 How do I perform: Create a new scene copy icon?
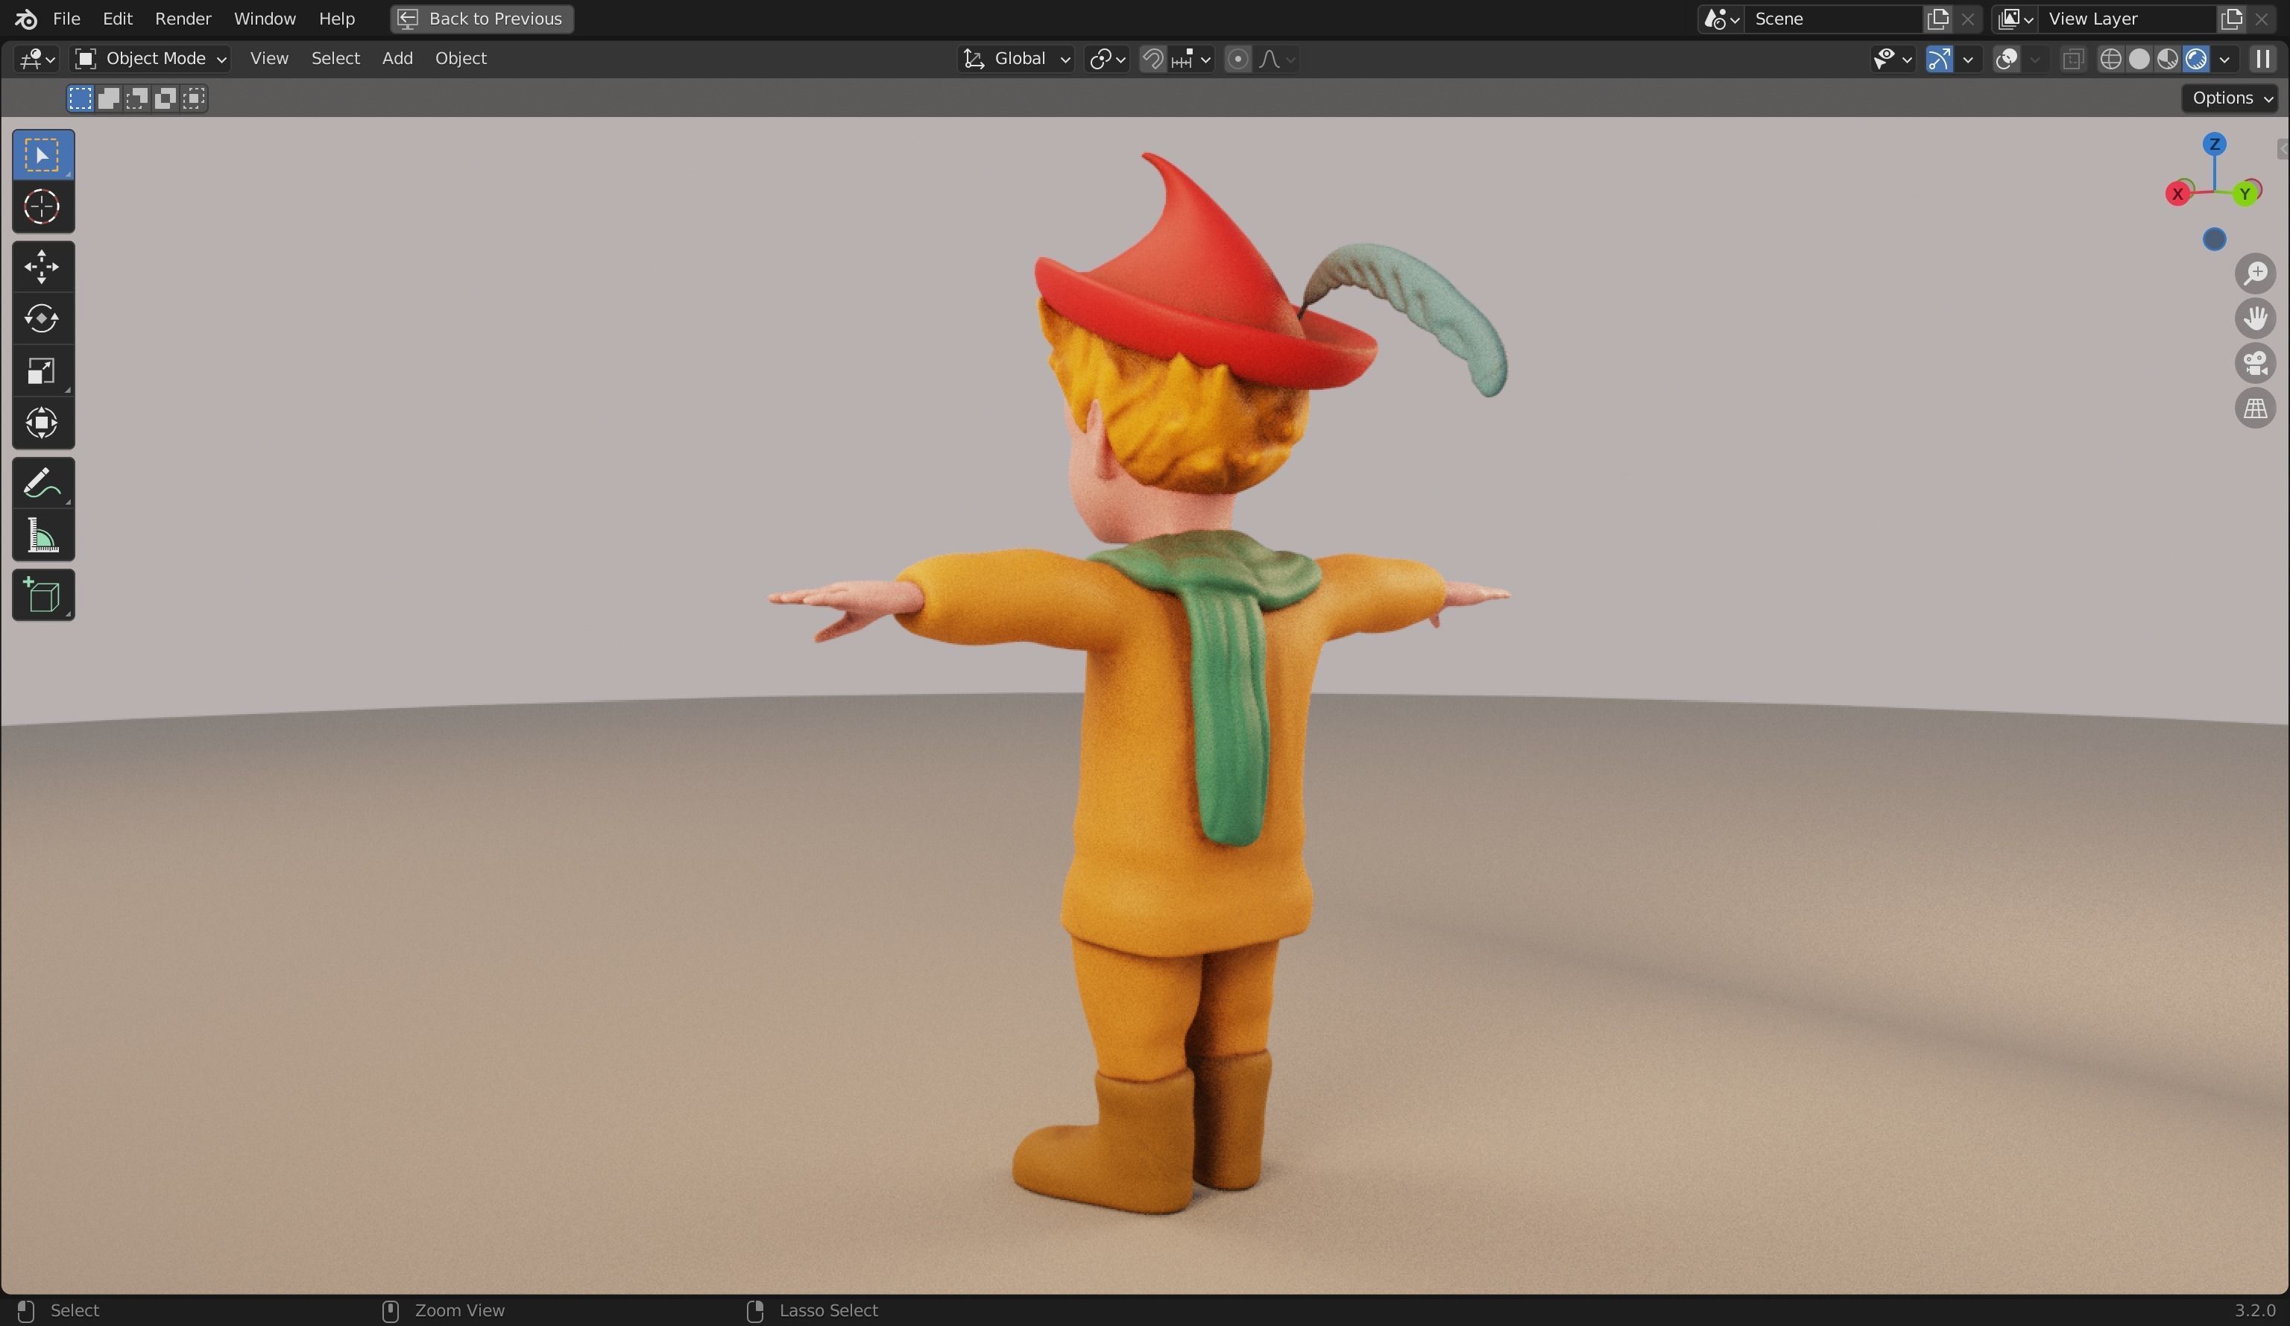pyautogui.click(x=1937, y=18)
